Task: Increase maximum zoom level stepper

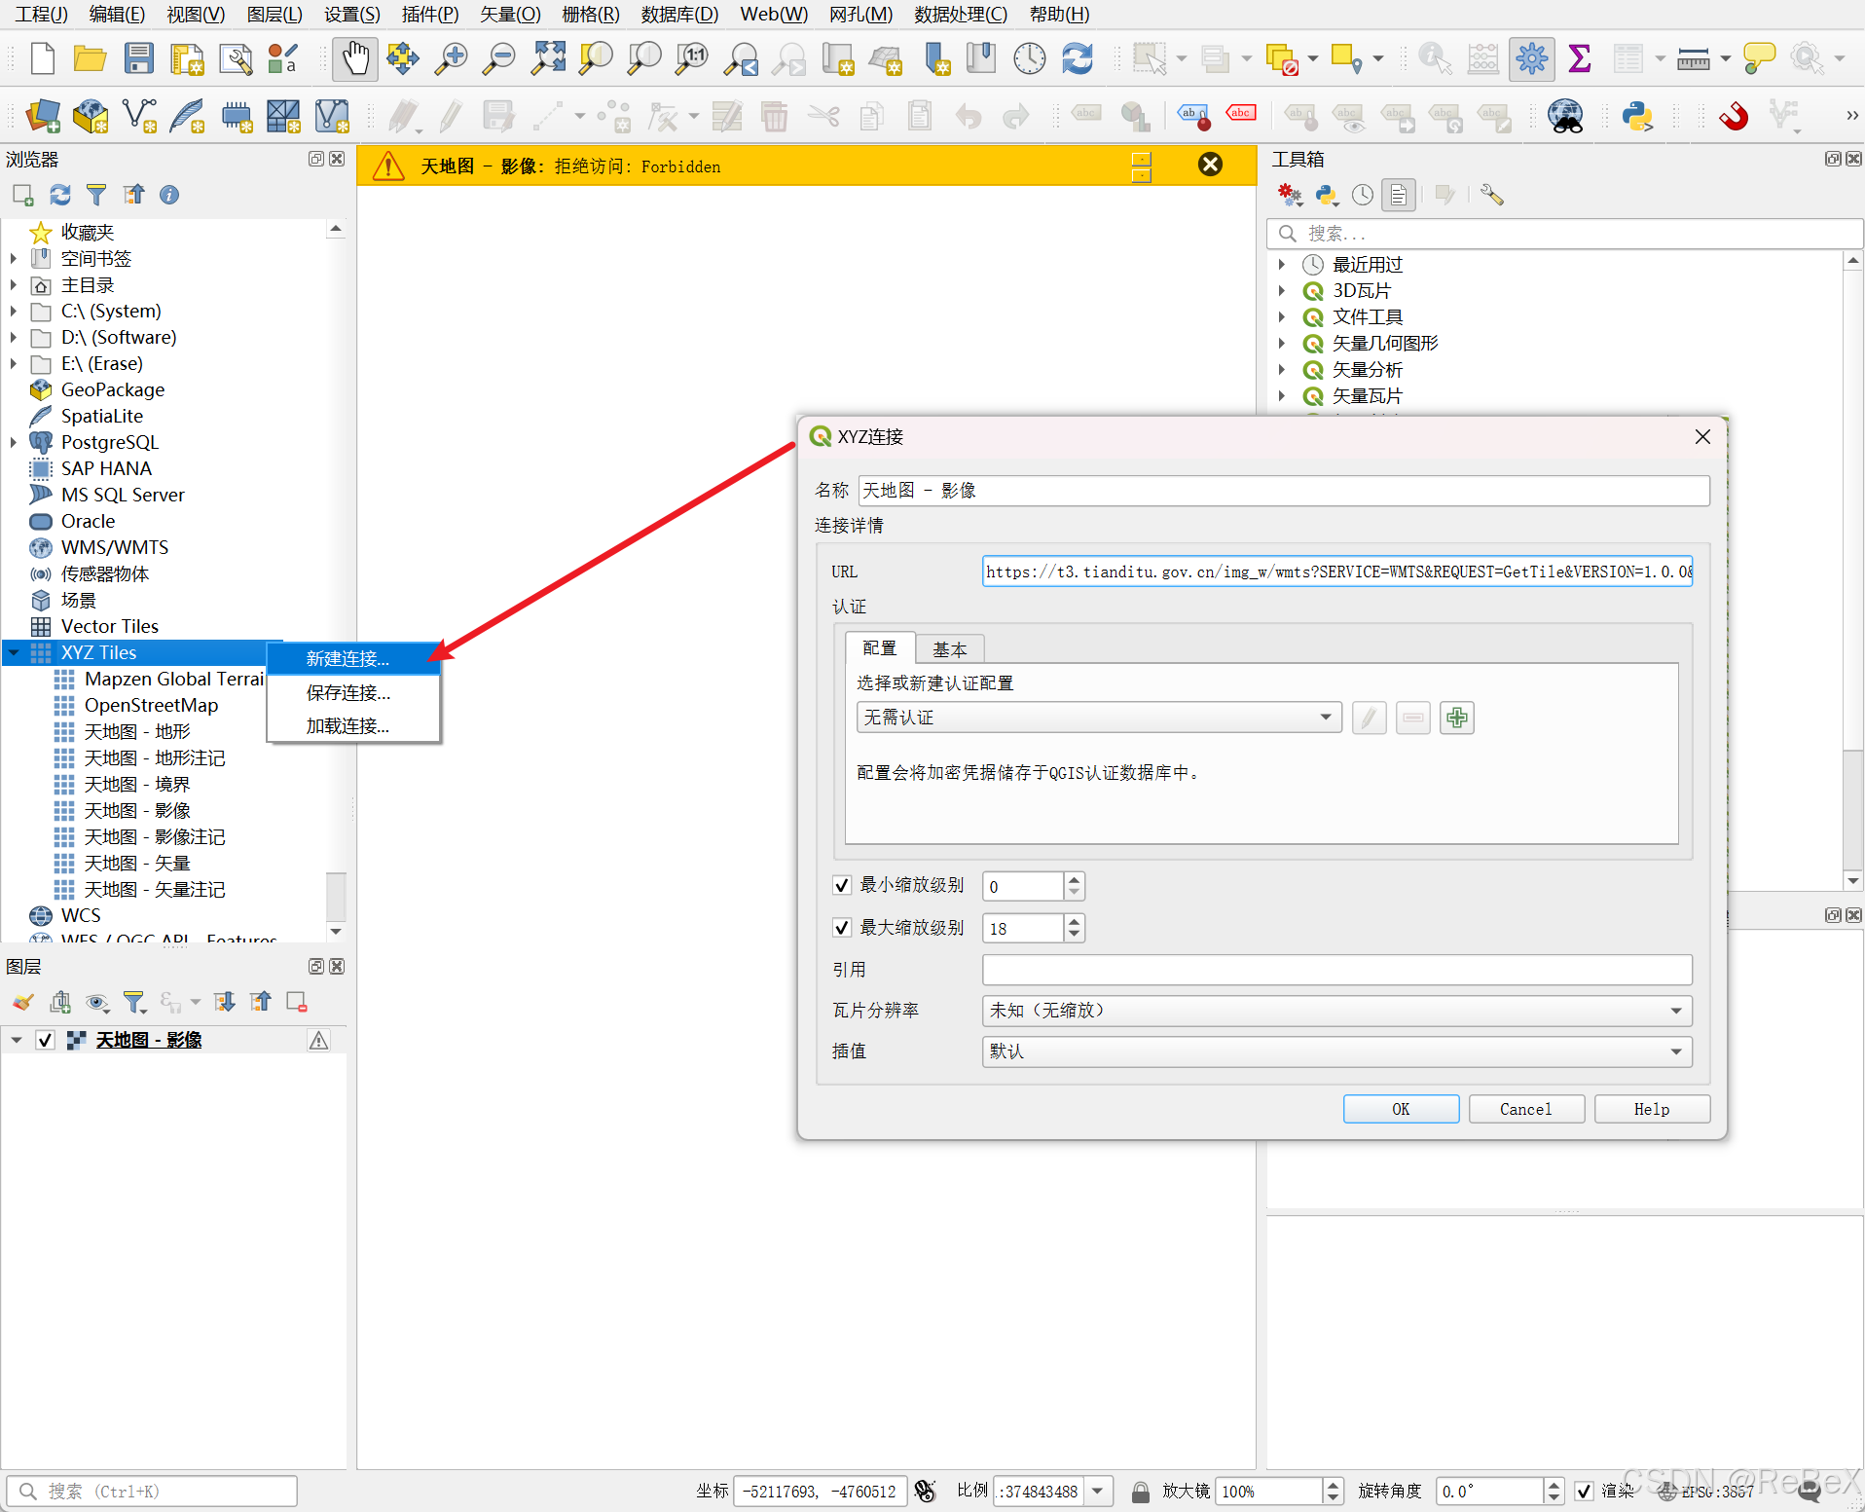Action: [1074, 920]
